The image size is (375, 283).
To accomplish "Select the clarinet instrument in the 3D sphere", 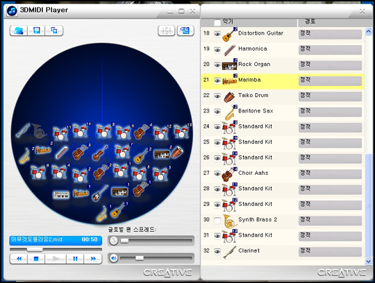I will [23, 130].
